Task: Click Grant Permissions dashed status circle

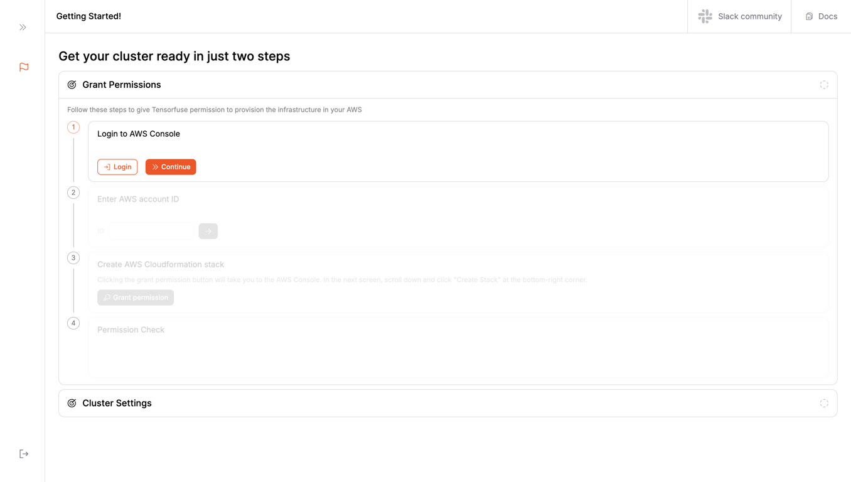Action: (824, 85)
